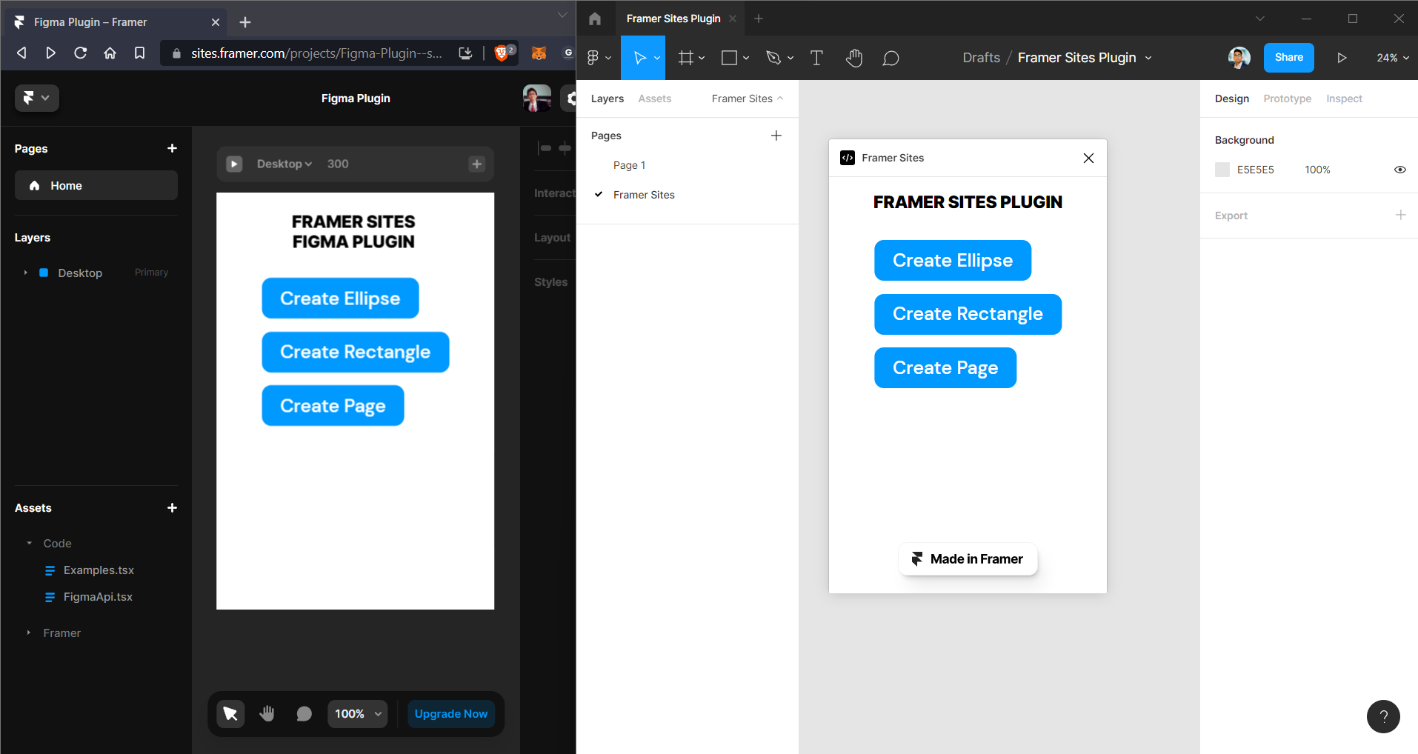Collapse the Code assets folder

point(29,543)
